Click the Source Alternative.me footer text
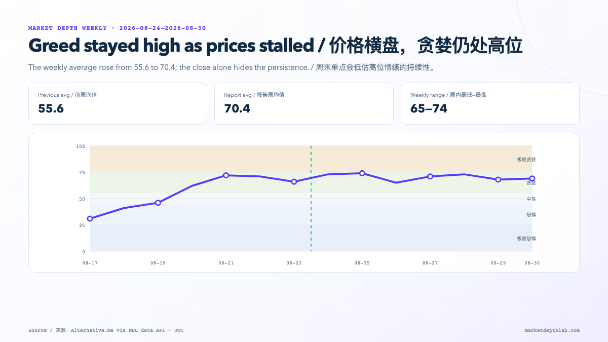The image size is (608, 342). point(106,330)
